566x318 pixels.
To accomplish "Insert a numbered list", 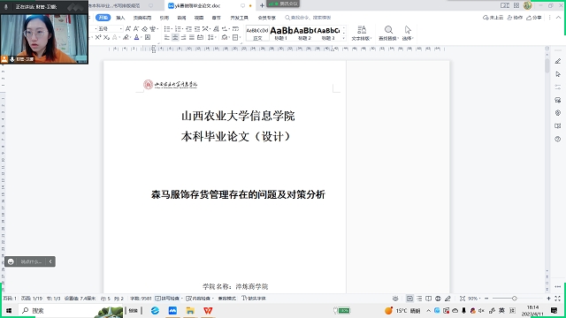I will point(178,29).
